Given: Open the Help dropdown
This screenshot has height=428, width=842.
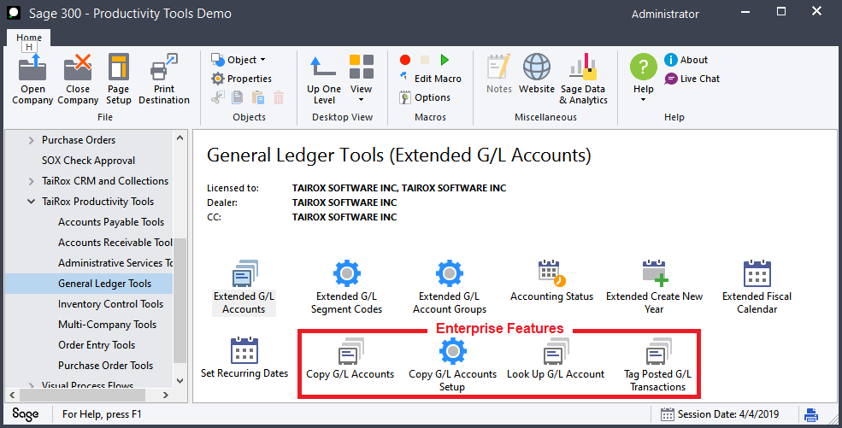Looking at the screenshot, I should coord(644,79).
